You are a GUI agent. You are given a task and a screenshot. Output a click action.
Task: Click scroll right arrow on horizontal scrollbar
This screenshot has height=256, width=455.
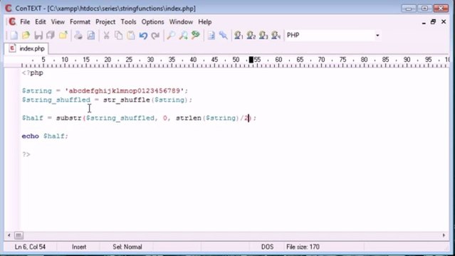[444, 235]
